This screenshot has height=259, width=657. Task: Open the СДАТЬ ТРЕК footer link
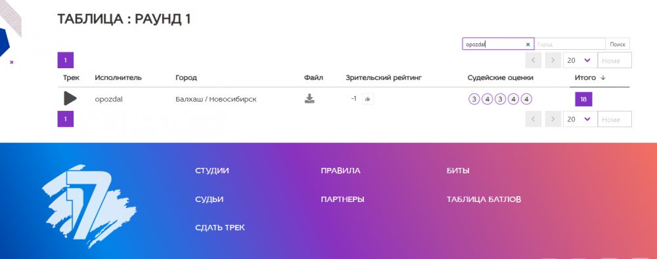pyautogui.click(x=220, y=228)
